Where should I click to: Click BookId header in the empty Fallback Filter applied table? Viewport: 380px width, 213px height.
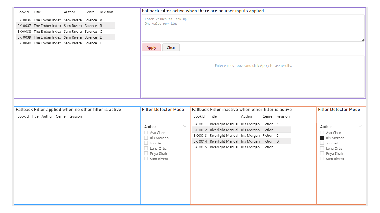(x=23, y=116)
